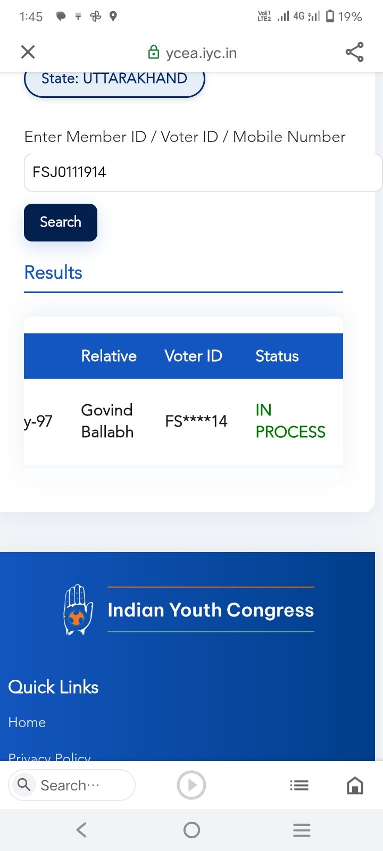Tap the magnifier icon in bottom search

tap(24, 785)
